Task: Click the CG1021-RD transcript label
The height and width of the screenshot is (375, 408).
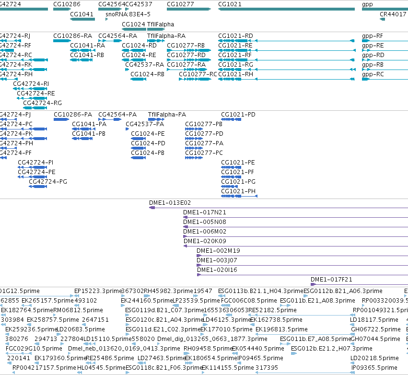Action: click(x=235, y=35)
